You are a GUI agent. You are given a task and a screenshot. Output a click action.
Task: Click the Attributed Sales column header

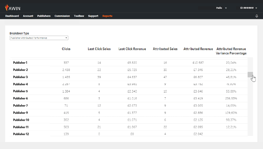165,49
